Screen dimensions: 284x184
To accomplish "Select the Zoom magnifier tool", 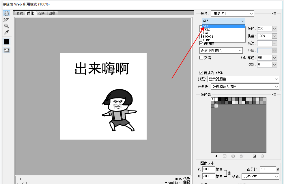I will (7, 26).
